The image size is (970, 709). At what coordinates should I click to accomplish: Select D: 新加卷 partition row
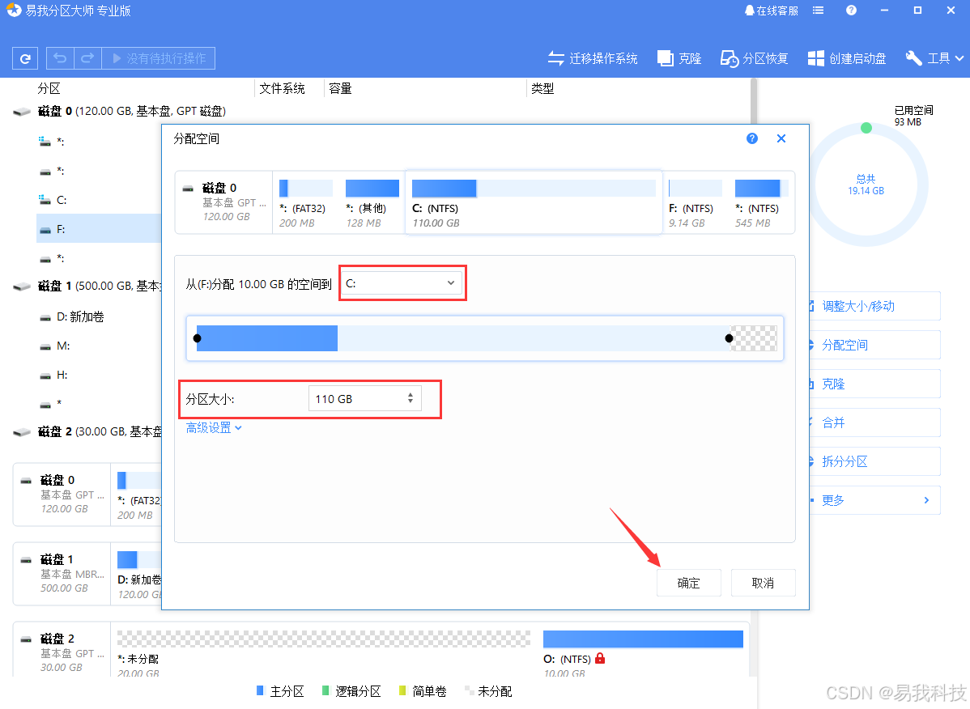click(x=99, y=316)
